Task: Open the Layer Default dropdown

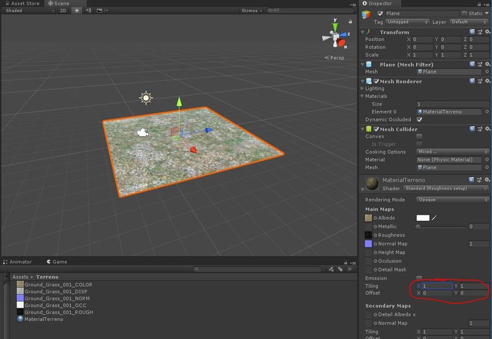Action: 469,22
